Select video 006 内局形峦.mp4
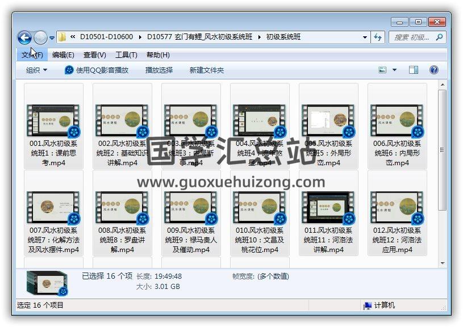This screenshot has height=327, width=463. [x=397, y=126]
